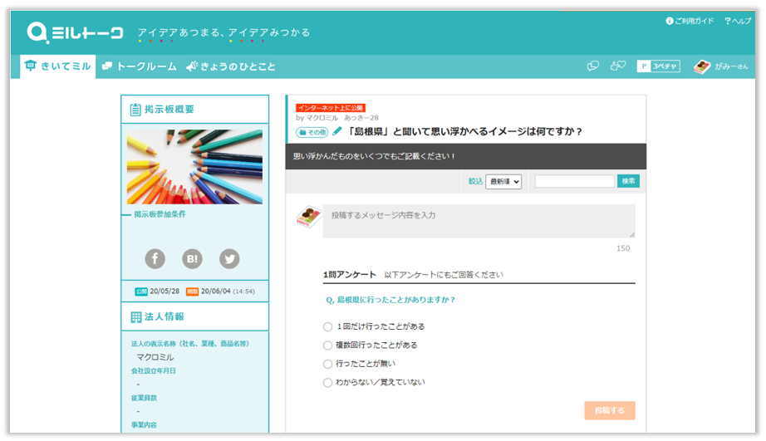The height and width of the screenshot is (441, 766).
Task: Click the 投稿する submit button
Action: tap(609, 410)
